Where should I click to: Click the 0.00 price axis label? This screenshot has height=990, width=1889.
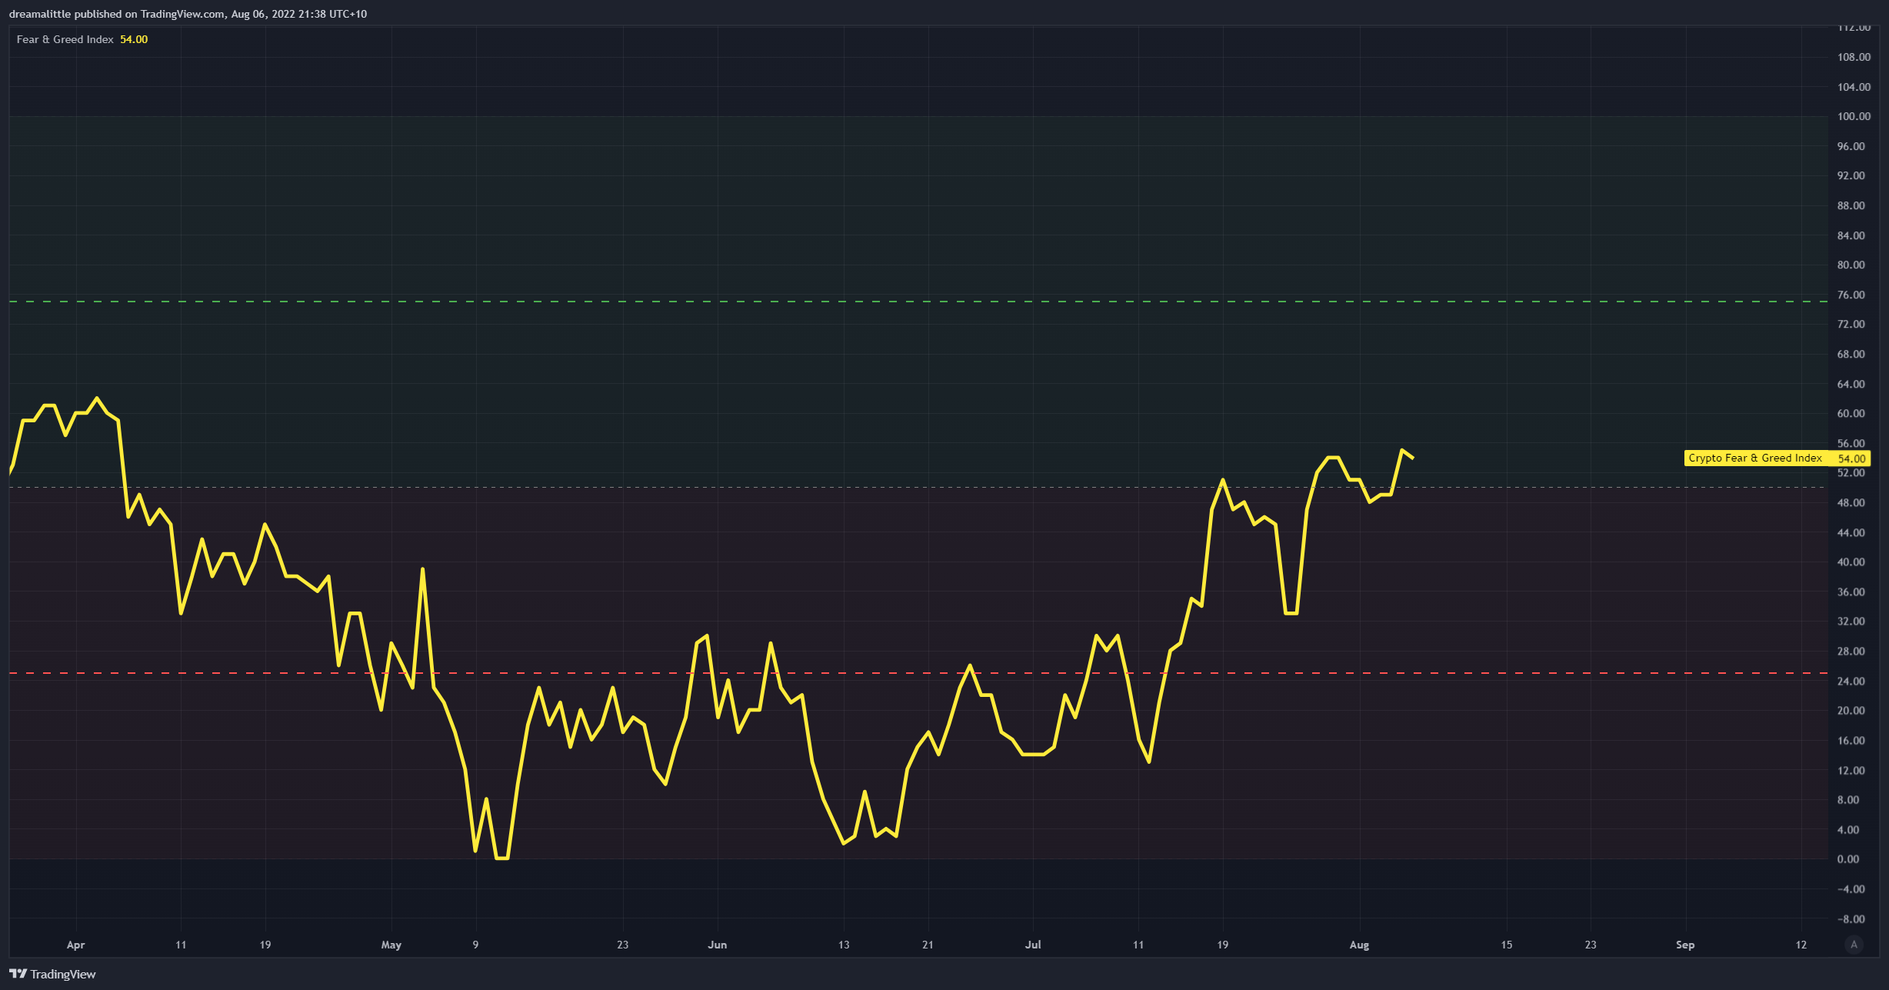coord(1848,859)
